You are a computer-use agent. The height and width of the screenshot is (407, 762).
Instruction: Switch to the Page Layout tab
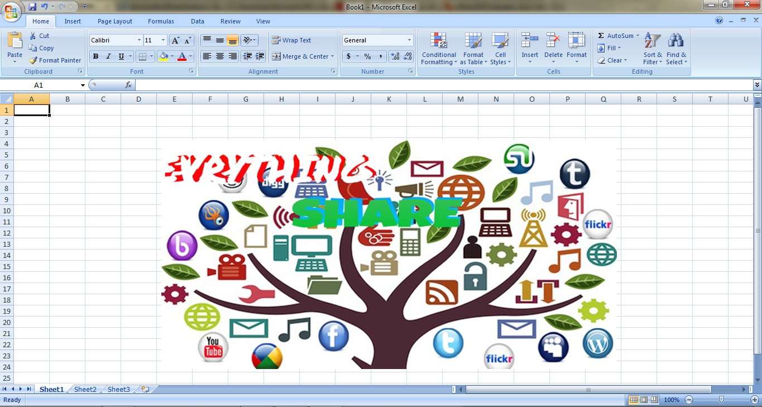click(x=115, y=21)
